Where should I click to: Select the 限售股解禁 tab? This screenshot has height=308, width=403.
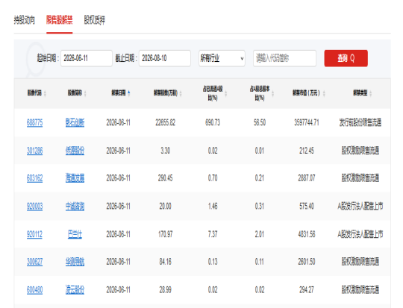coord(60,20)
